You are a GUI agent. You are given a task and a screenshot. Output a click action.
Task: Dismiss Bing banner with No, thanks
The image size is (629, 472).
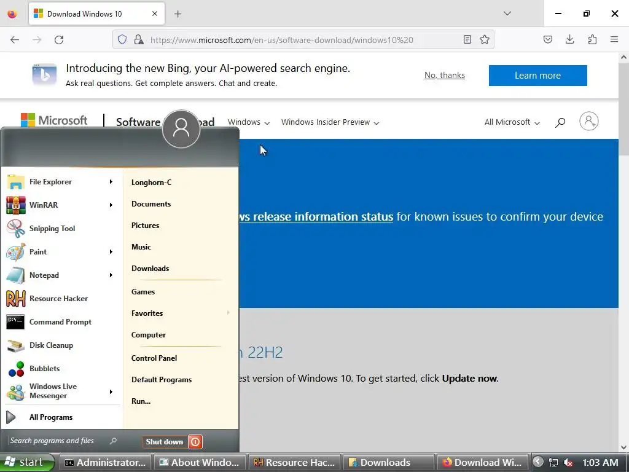(x=445, y=76)
